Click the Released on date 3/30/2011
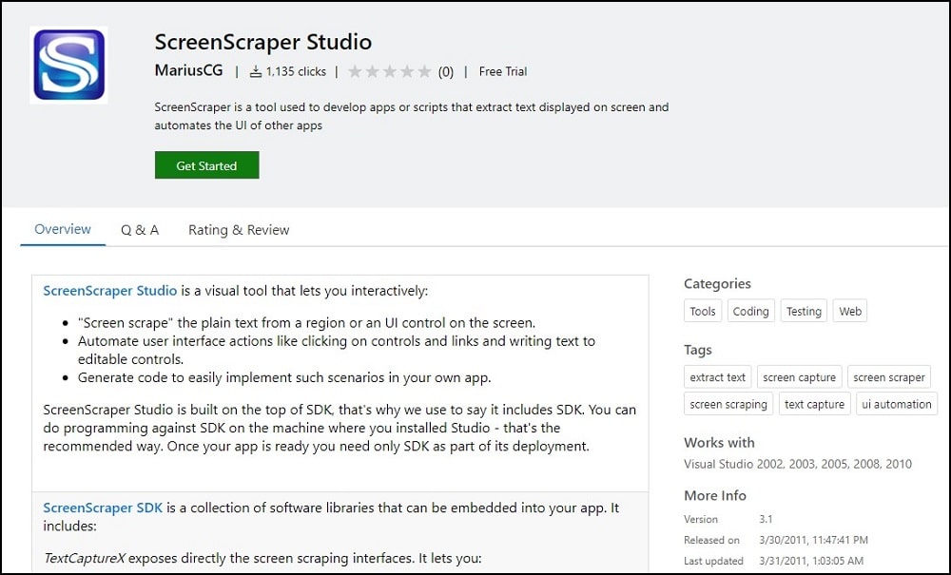951x575 pixels. pyautogui.click(x=813, y=540)
